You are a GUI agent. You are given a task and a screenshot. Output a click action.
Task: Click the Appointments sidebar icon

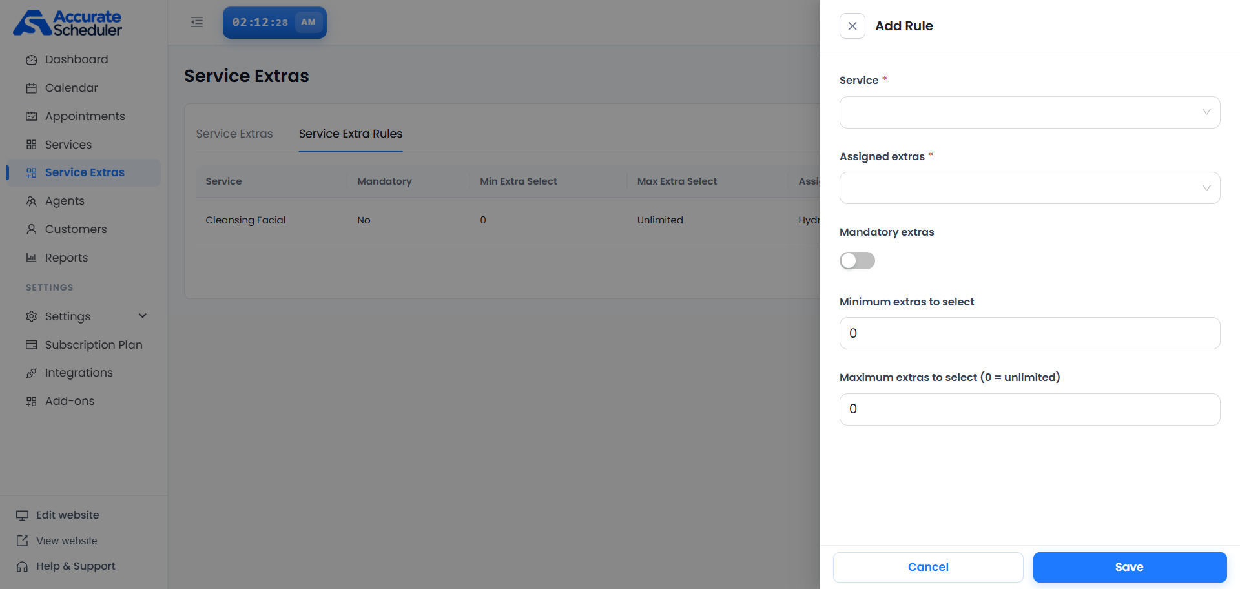tap(31, 117)
